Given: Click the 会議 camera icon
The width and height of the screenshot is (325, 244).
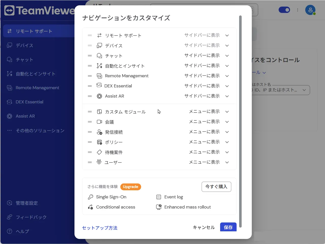Looking at the screenshot, I should 99,122.
